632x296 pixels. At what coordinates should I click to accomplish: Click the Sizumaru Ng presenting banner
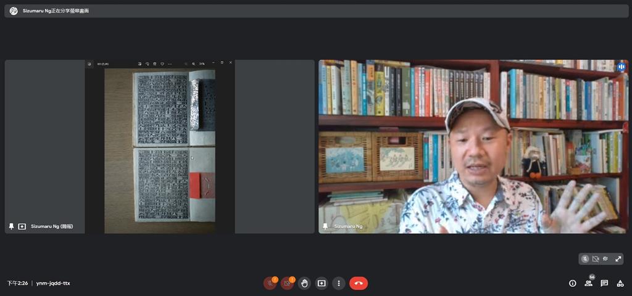[56, 11]
